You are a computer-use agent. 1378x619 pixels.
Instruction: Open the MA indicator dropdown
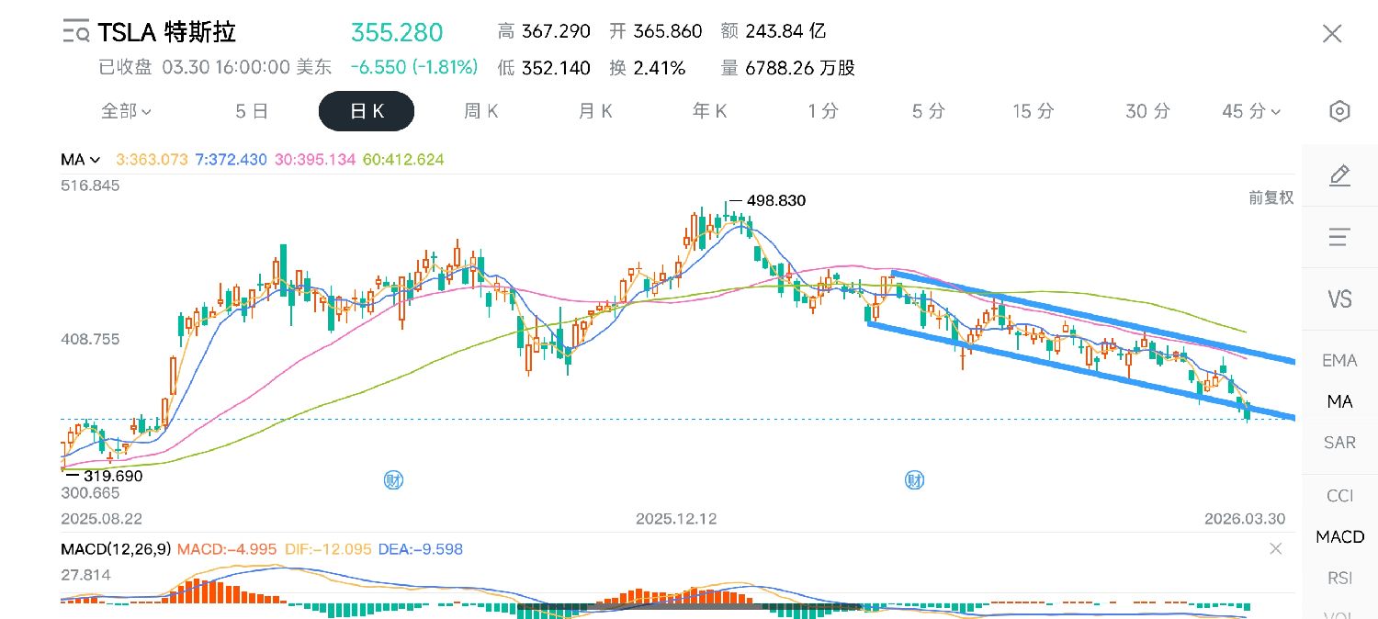[x=79, y=160]
